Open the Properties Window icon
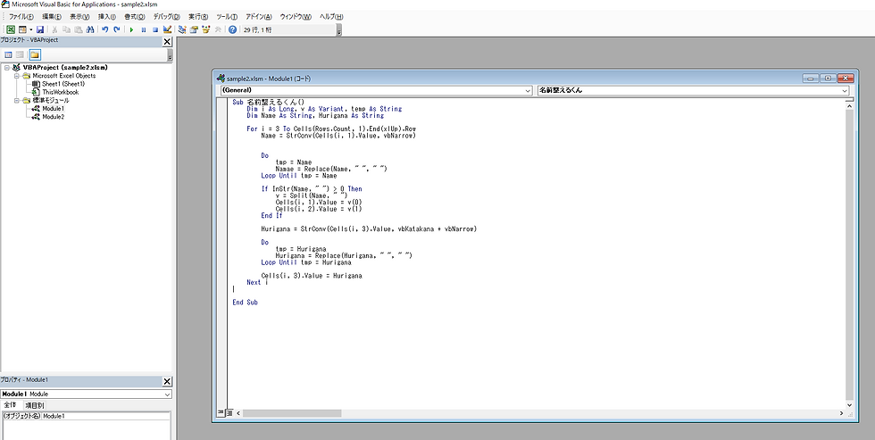 pyautogui.click(x=194, y=29)
